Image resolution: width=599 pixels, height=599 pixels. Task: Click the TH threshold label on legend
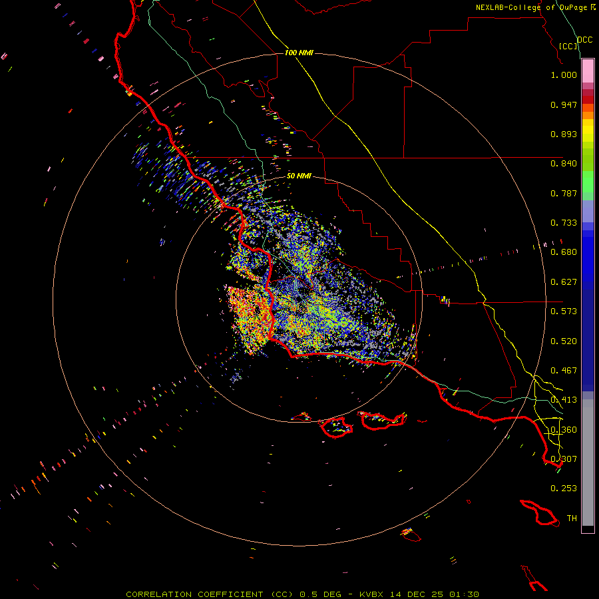[x=572, y=518]
